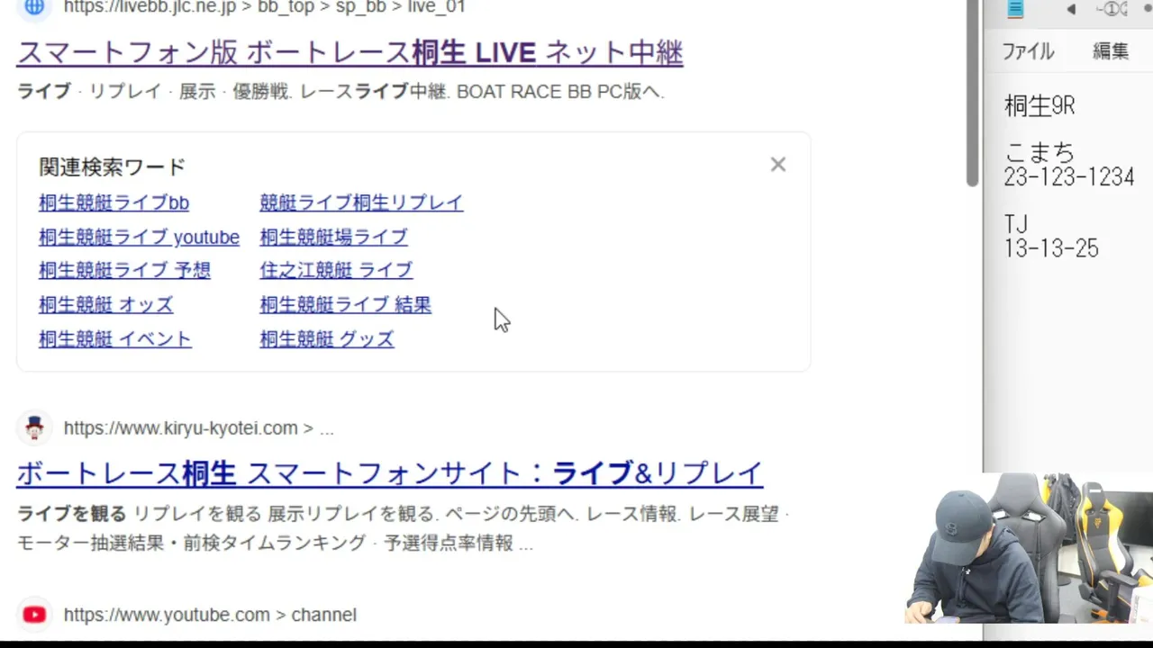Screen dimensions: 1153x648
Task: Select related search 桐生競艇ライブ youtube
Action: [139, 237]
